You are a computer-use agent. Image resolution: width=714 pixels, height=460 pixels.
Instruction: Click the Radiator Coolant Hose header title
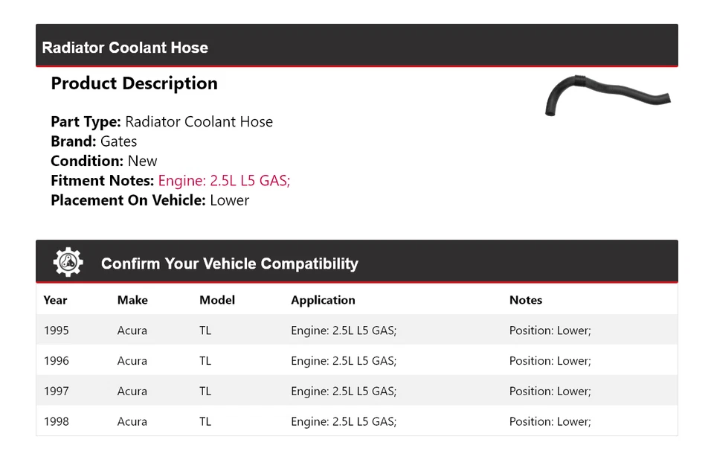125,48
